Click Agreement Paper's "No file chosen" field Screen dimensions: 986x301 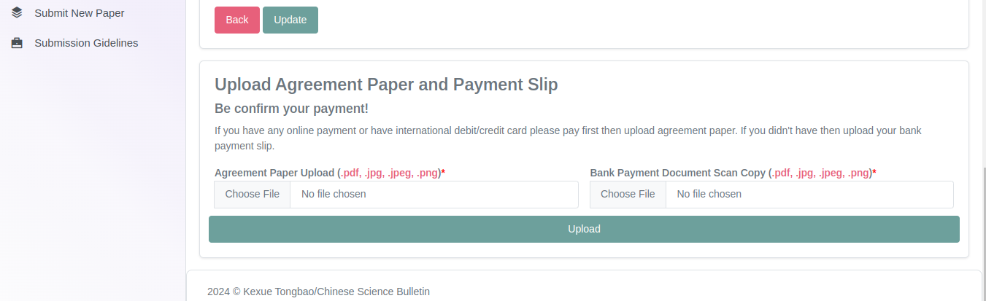coord(434,195)
